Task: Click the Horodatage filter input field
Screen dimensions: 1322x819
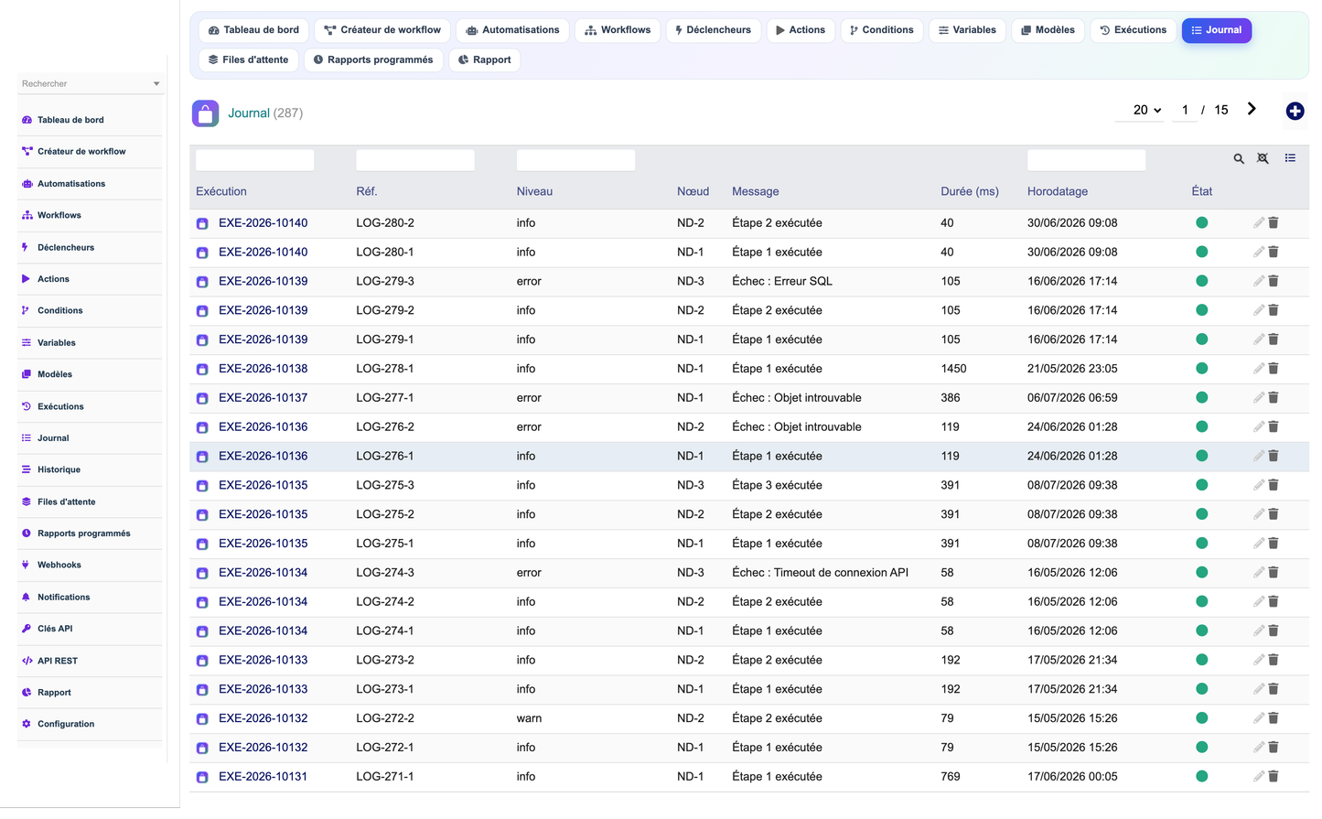Action: click(x=1086, y=160)
